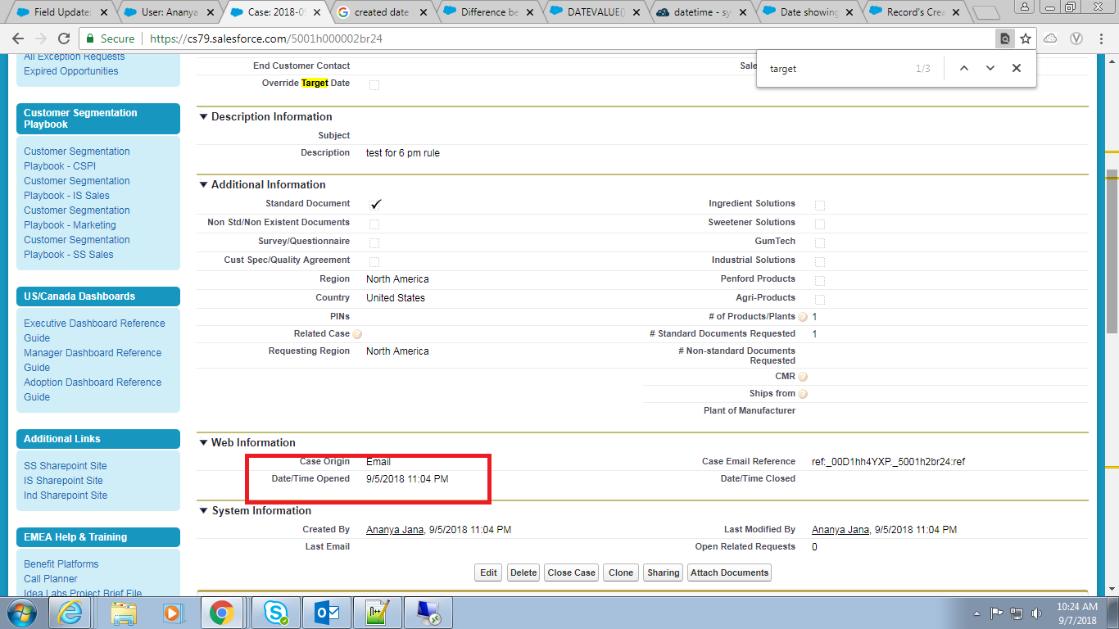
Task: Click the find bar text field containing 'target'
Action: click(x=836, y=69)
